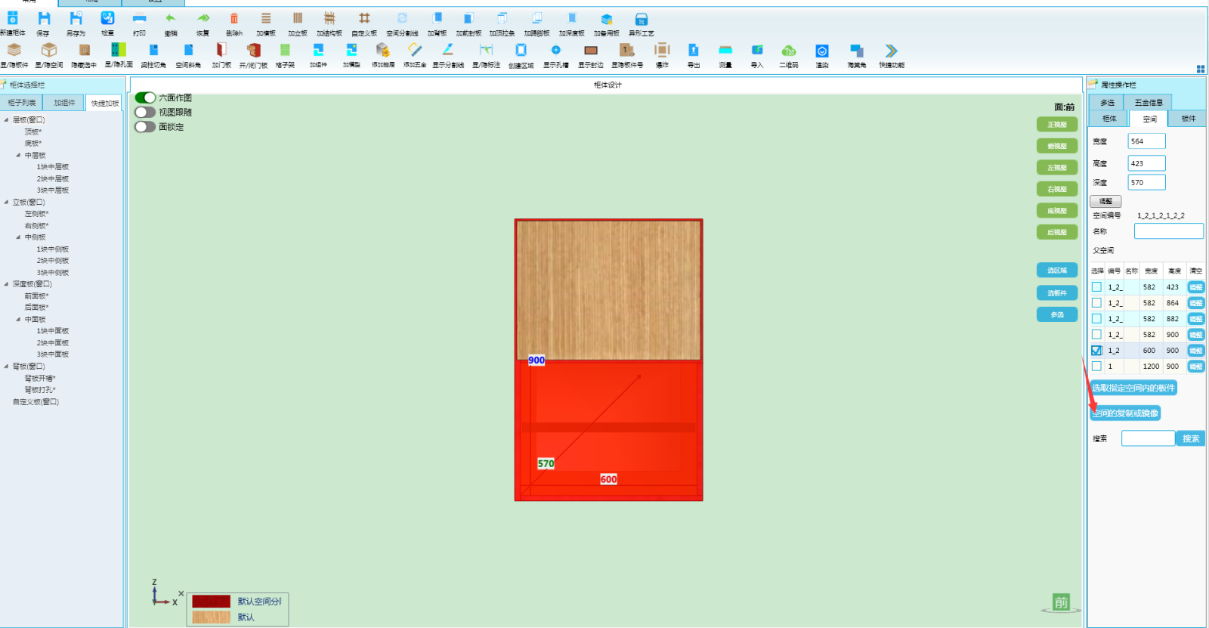The height and width of the screenshot is (628, 1209).
Task: Turn off the 六面作图 toggle
Action: (145, 97)
